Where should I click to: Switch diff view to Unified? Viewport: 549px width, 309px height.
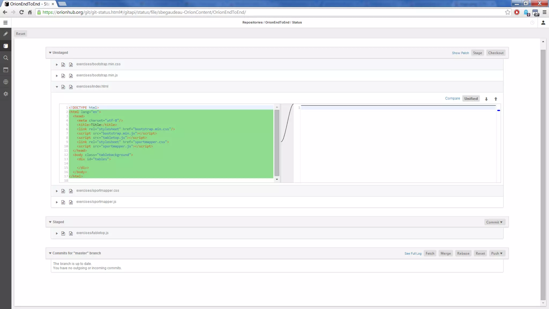(x=471, y=99)
